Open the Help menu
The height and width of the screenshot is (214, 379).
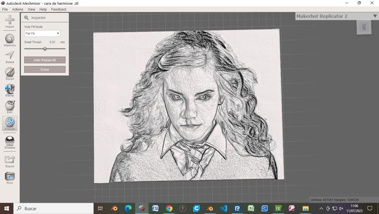(43, 9)
